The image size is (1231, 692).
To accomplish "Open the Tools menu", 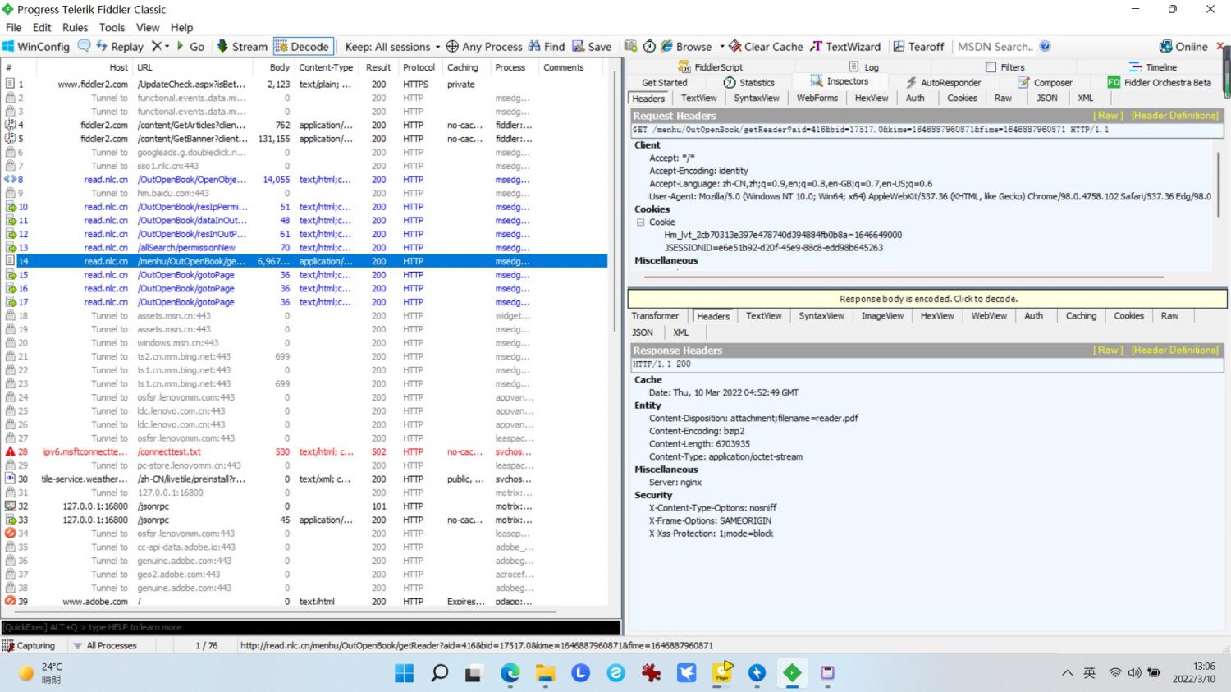I will pos(112,27).
